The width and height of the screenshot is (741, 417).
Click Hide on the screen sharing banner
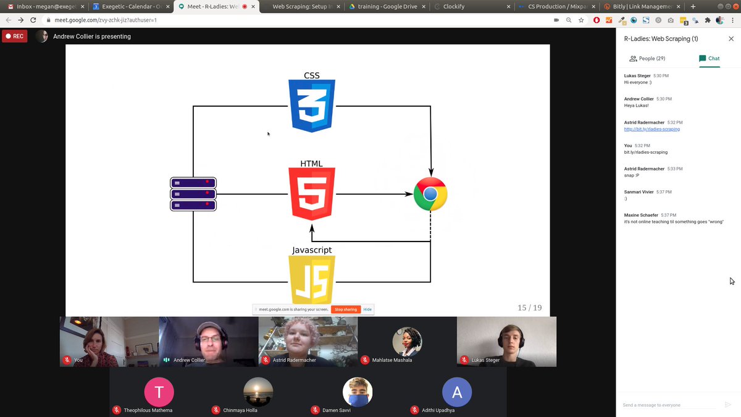click(367, 309)
